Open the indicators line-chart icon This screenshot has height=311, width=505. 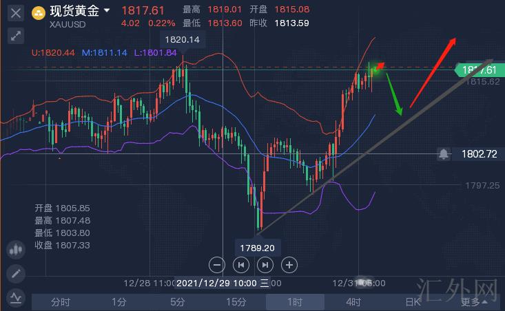point(15,297)
